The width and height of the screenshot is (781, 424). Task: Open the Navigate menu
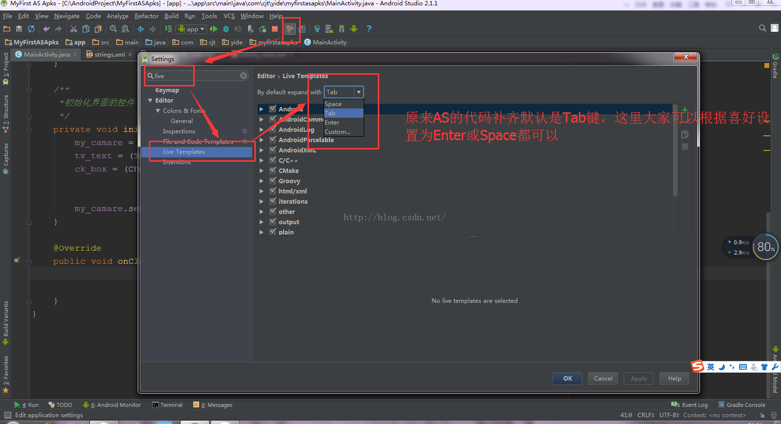click(x=66, y=16)
